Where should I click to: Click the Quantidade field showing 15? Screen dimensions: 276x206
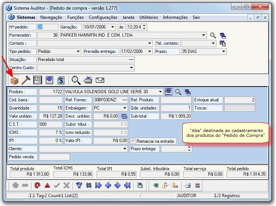51,108
